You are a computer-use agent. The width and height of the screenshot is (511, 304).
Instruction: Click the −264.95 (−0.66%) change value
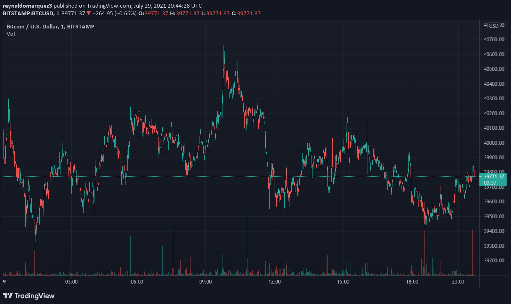point(114,14)
